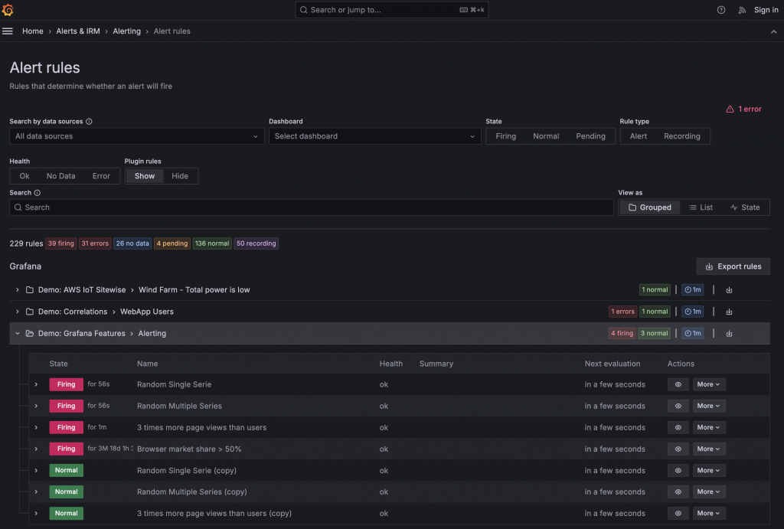Screen dimensions: 784x529
Task: Go to Home breadcrumb
Action: 32,31
